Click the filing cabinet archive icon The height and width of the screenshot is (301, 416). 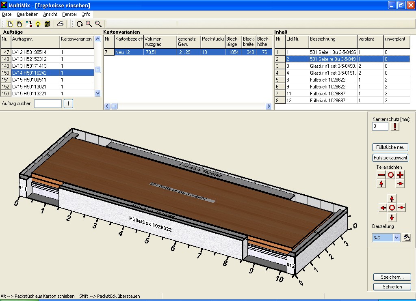[47, 24]
